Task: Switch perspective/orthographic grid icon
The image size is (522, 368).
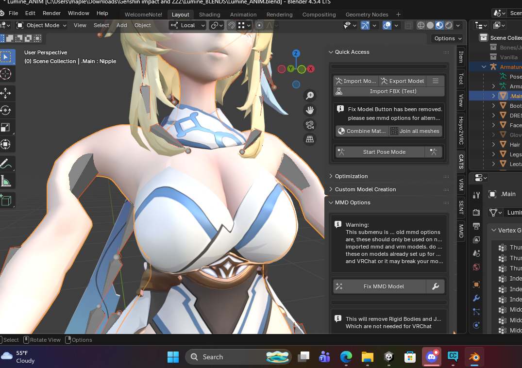Action: tap(310, 139)
